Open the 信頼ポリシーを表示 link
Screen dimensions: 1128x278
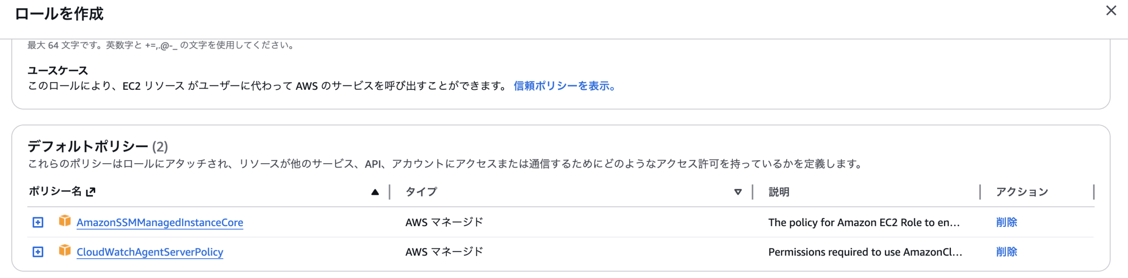coord(564,86)
